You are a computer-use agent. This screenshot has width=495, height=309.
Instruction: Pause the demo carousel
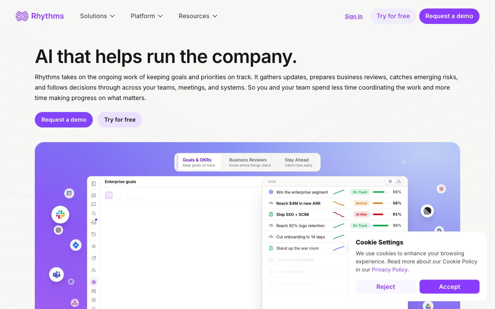(403, 162)
